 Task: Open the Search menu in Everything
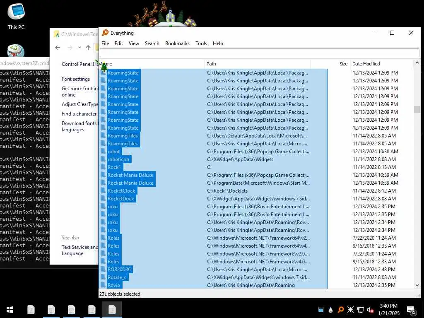[152, 43]
